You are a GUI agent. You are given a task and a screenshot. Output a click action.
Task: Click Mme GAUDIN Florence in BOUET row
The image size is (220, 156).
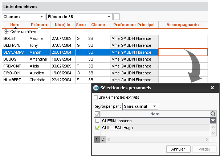[x=131, y=38]
